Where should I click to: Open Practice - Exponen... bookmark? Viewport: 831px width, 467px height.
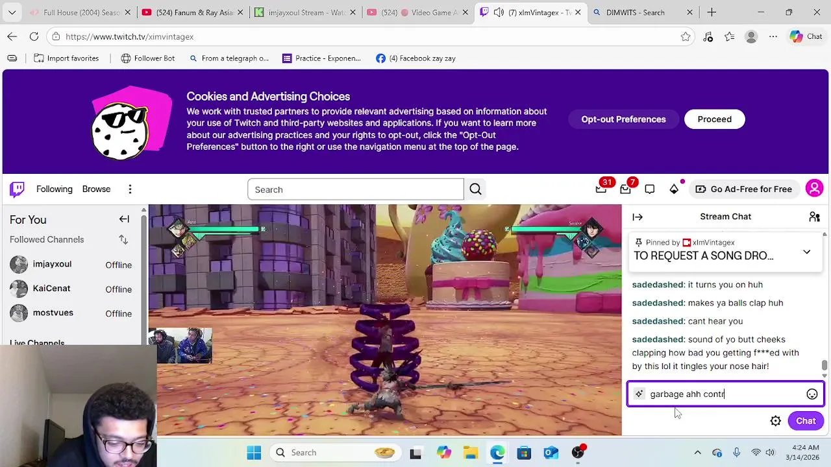click(x=321, y=58)
